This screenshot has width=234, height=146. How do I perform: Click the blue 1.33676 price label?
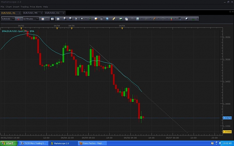point(227,118)
